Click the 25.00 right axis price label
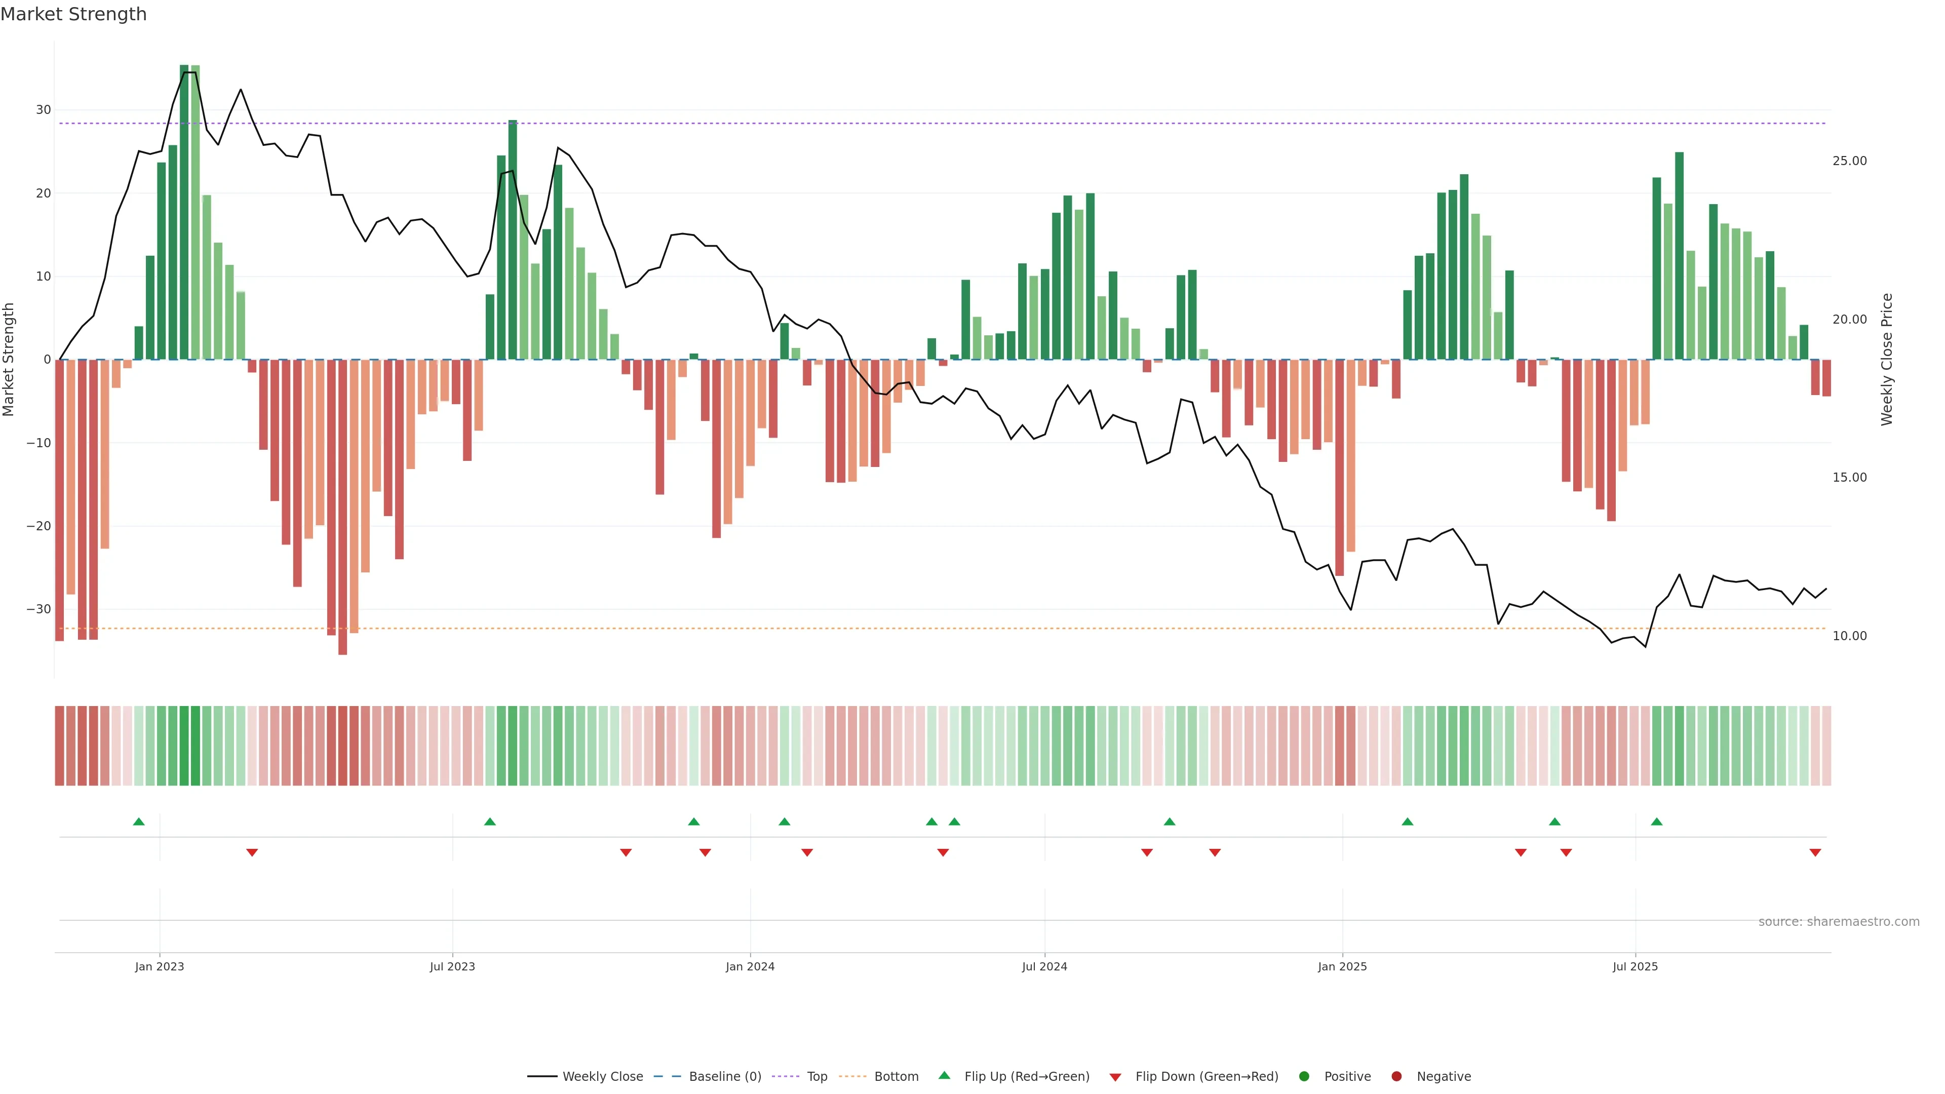Image resolution: width=1945 pixels, height=1094 pixels. (1849, 161)
